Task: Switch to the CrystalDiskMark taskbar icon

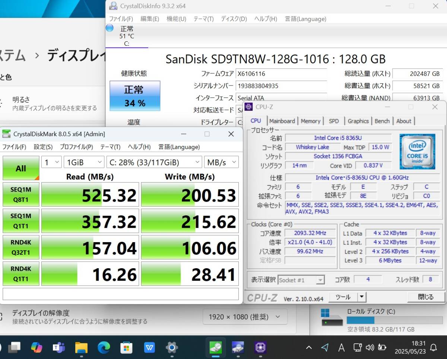Action: coord(216,347)
